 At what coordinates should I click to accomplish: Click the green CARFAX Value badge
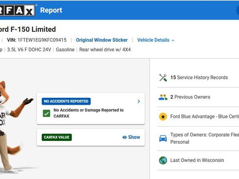click(57, 137)
